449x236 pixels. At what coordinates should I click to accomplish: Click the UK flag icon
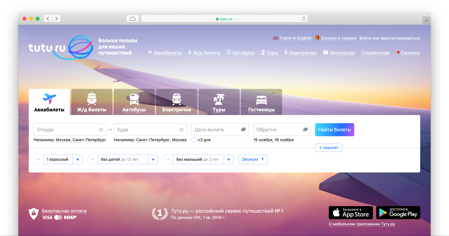click(x=276, y=38)
